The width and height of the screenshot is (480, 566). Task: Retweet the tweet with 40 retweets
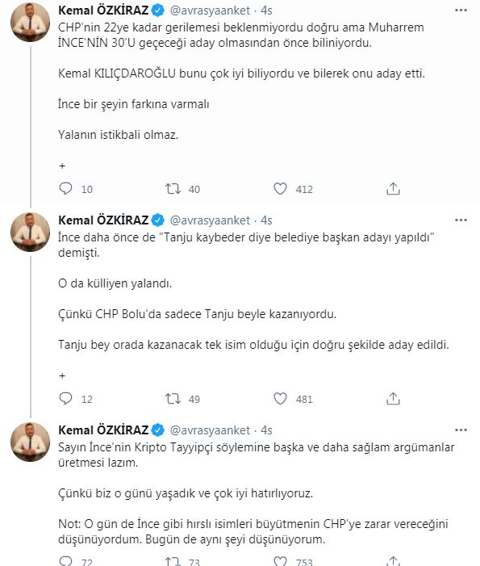tap(173, 189)
